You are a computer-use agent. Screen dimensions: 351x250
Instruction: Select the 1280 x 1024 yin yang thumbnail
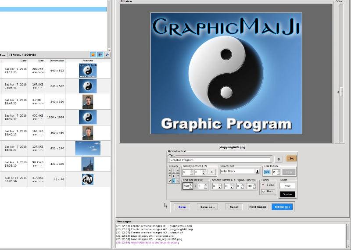click(88, 117)
